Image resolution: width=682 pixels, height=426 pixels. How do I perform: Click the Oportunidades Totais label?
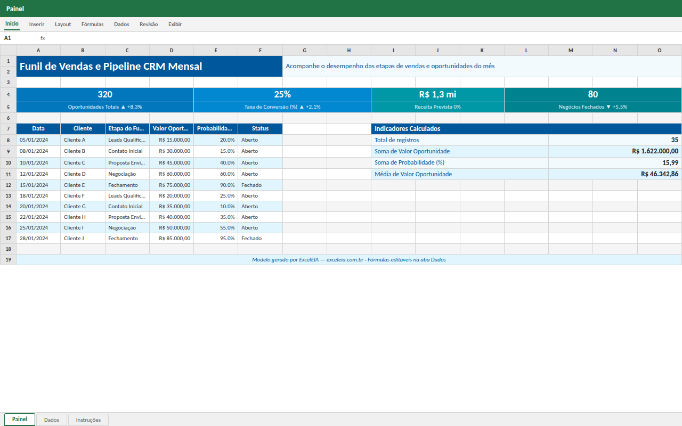click(x=105, y=107)
